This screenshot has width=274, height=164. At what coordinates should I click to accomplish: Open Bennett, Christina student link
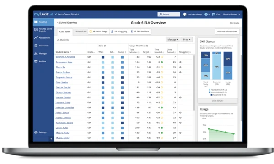pos(65,57)
